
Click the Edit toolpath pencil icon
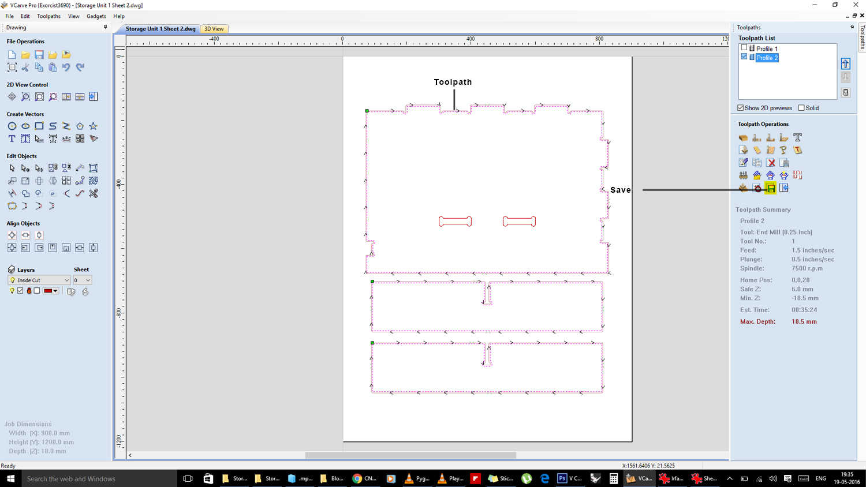tap(743, 163)
